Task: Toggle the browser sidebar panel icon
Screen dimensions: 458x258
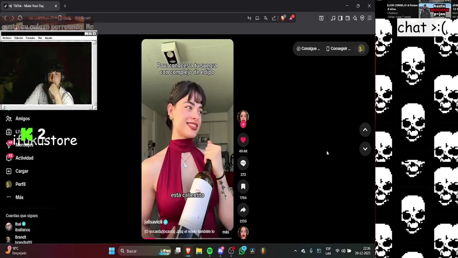Action: click(340, 18)
